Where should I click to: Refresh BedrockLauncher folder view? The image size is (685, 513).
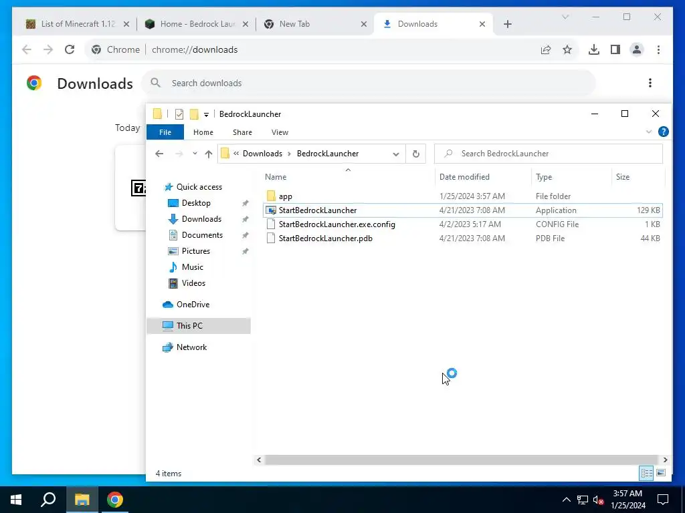(x=416, y=154)
